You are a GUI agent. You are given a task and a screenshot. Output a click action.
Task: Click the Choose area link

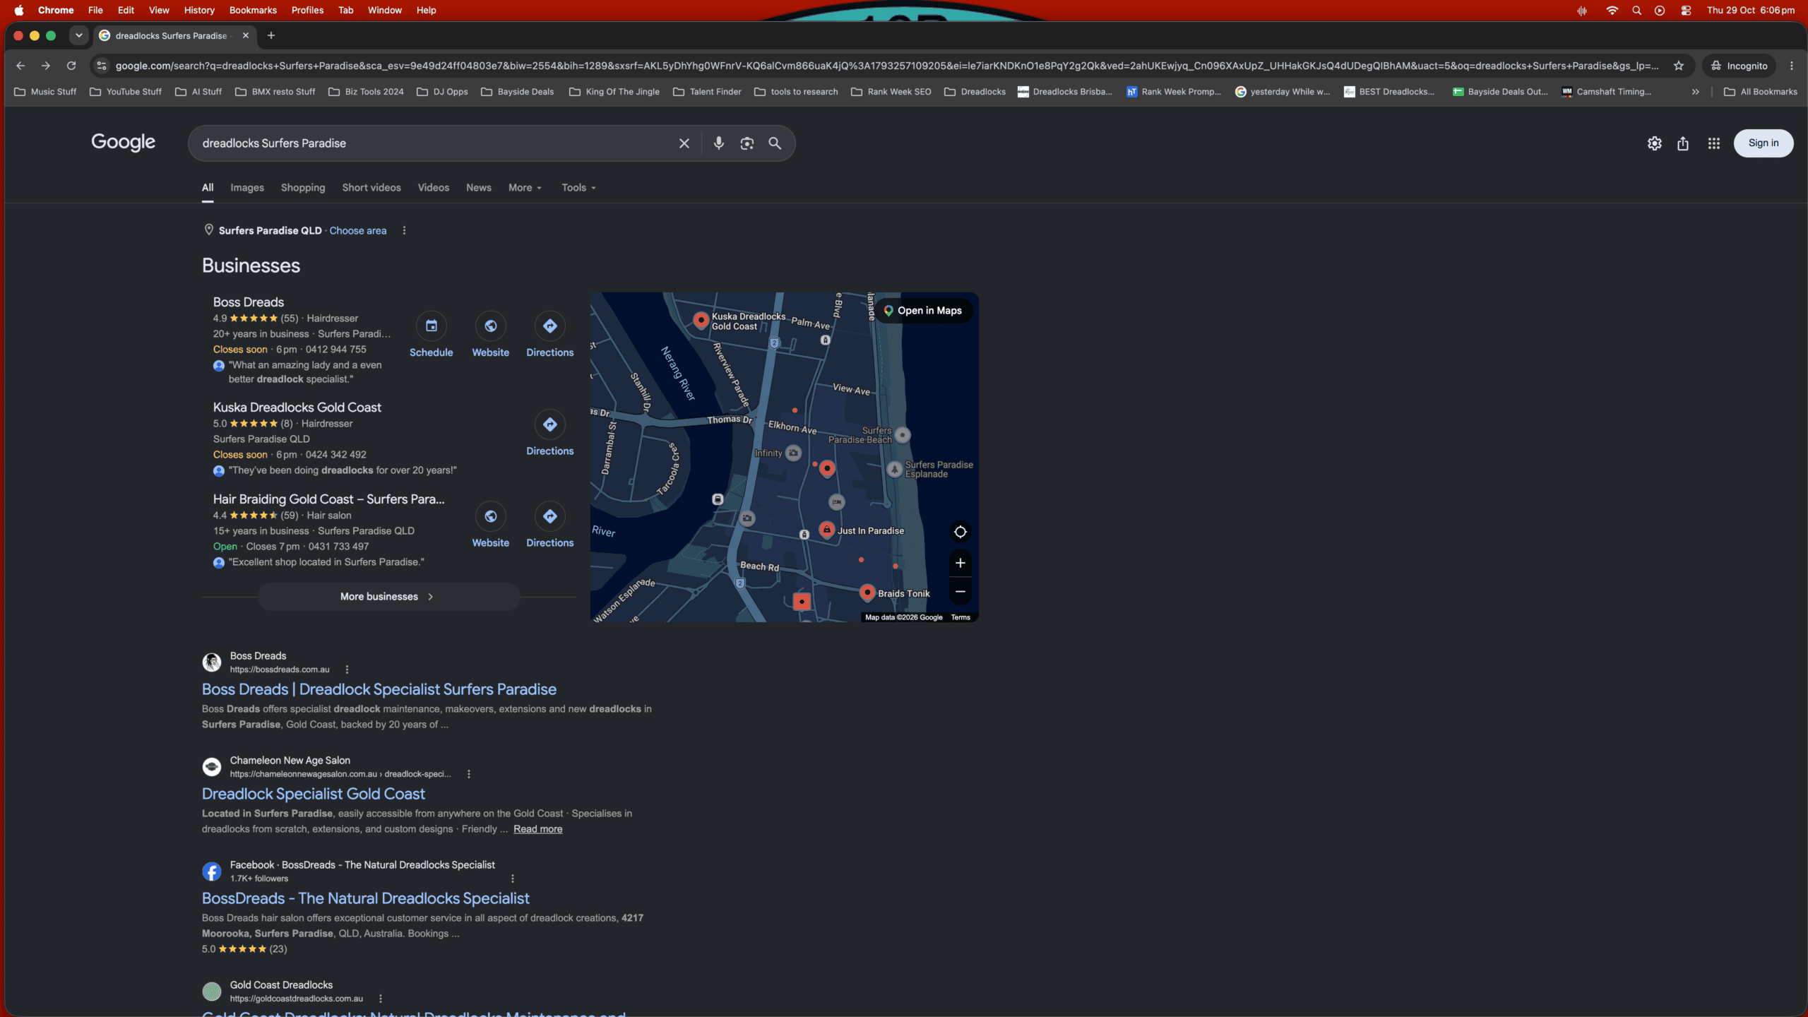tap(357, 231)
